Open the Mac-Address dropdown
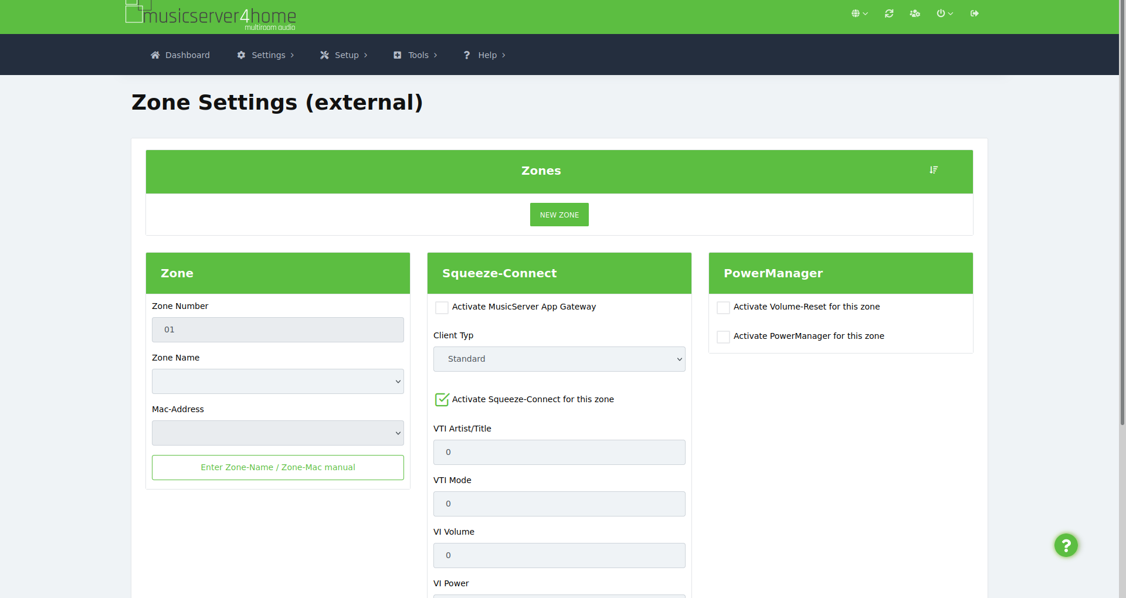Image resolution: width=1126 pixels, height=598 pixels. pyautogui.click(x=278, y=433)
